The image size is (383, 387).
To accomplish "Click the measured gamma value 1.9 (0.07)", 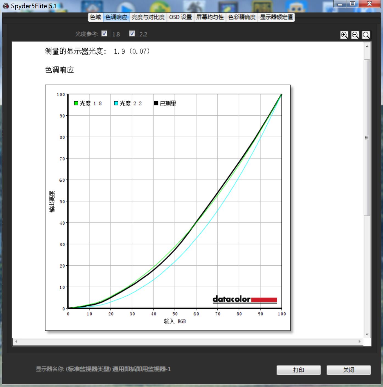I will pos(132,51).
